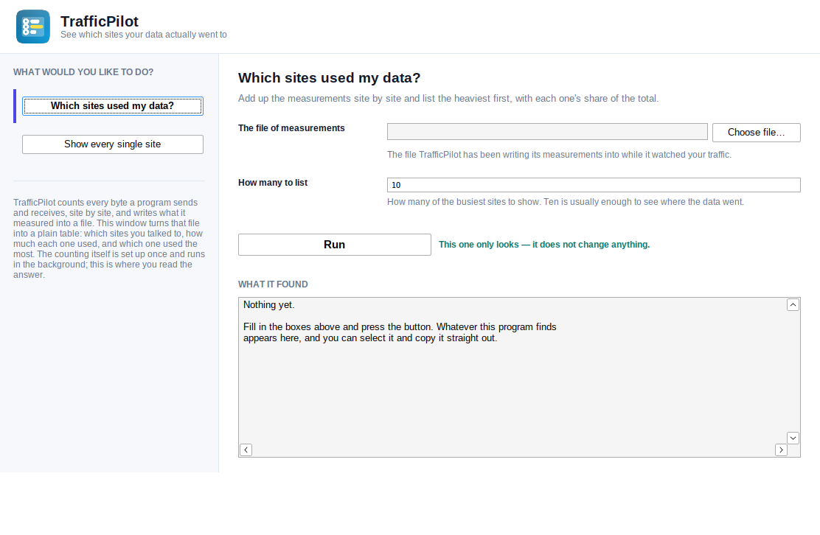This screenshot has width=820, height=535.
Task: Click the sidebar TrafficPilot description paragraph
Action: coord(109,238)
